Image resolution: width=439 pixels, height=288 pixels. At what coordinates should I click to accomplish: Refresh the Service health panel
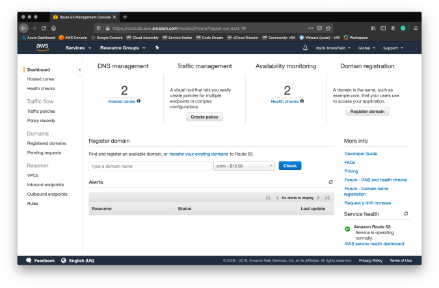click(x=406, y=213)
